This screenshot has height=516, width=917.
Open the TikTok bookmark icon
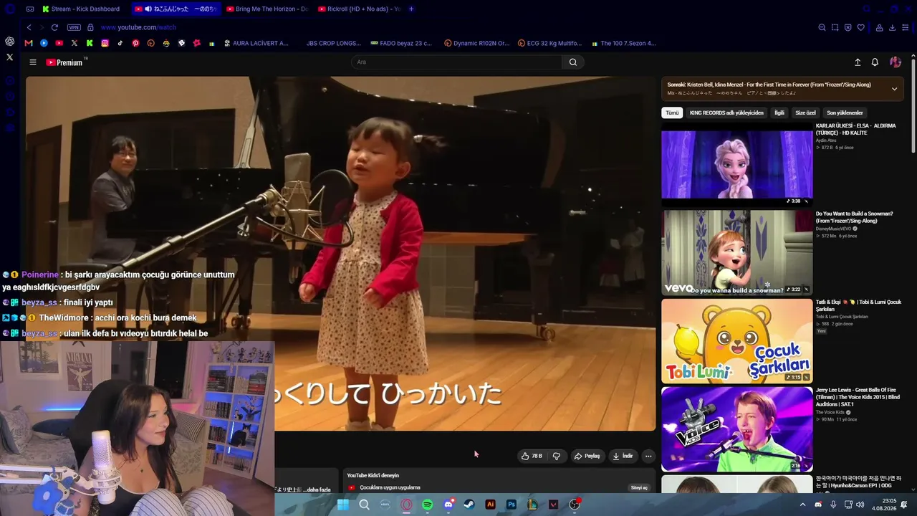120,43
